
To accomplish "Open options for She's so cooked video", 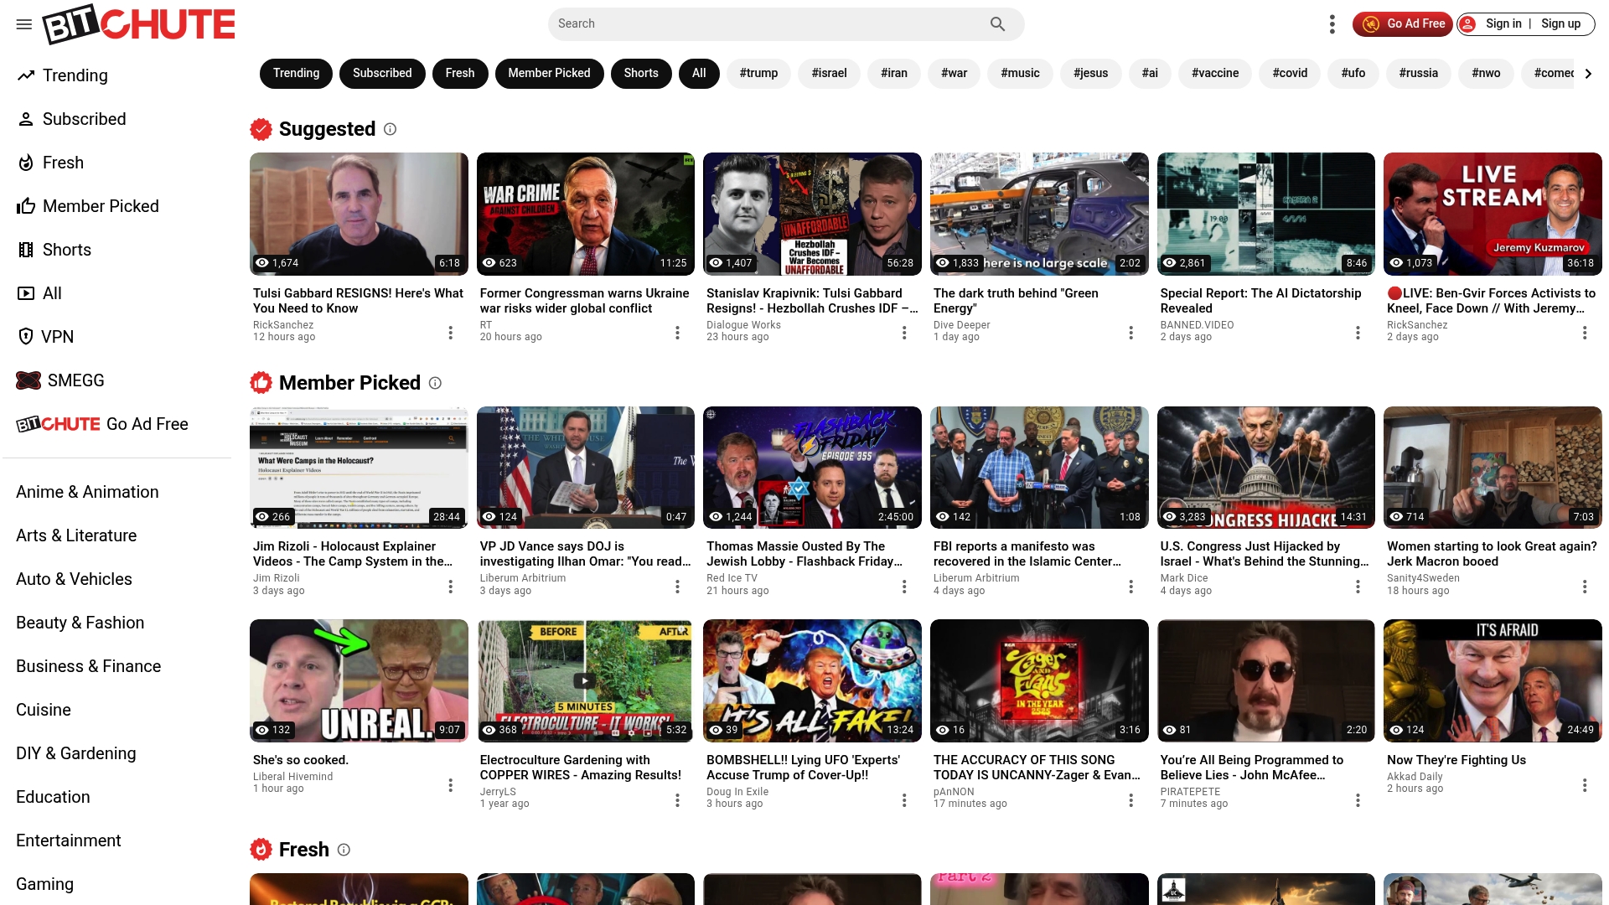I will click(x=451, y=785).
